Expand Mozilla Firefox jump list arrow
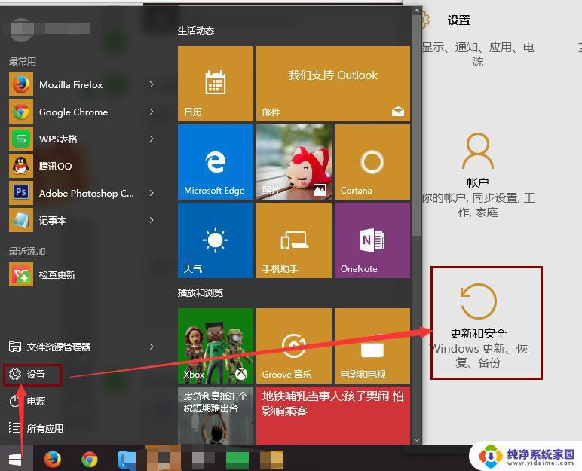 (152, 84)
